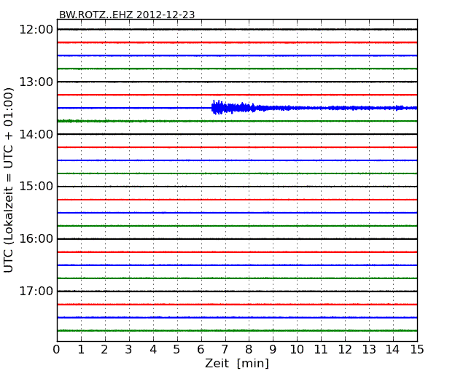Click the 15:00 y-axis tick label
474x379 pixels.
pyautogui.click(x=36, y=187)
